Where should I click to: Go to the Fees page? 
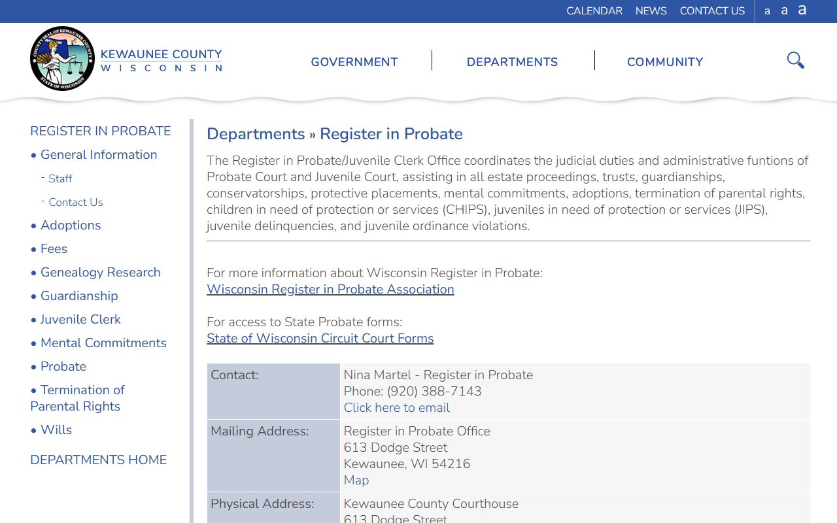coord(54,249)
